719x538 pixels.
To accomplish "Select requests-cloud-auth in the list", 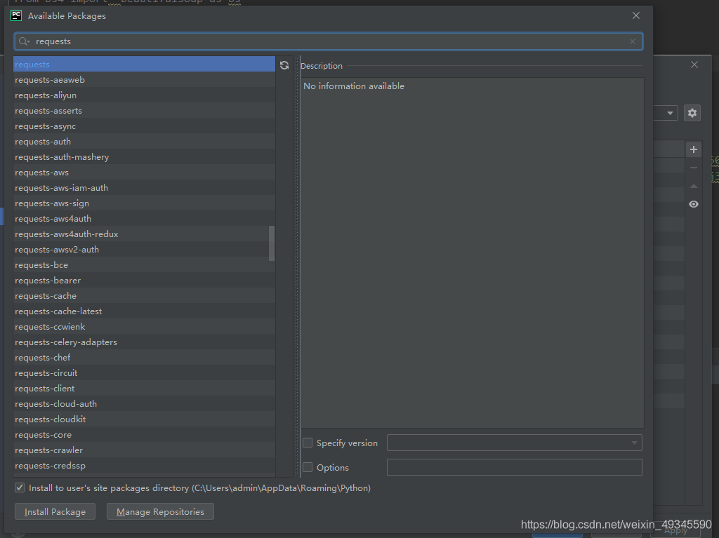I will (144, 404).
